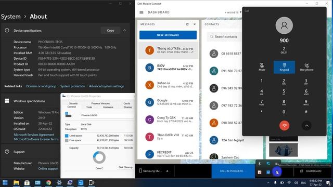
Task: Tap the star key on the keypad
Action: coord(262,112)
